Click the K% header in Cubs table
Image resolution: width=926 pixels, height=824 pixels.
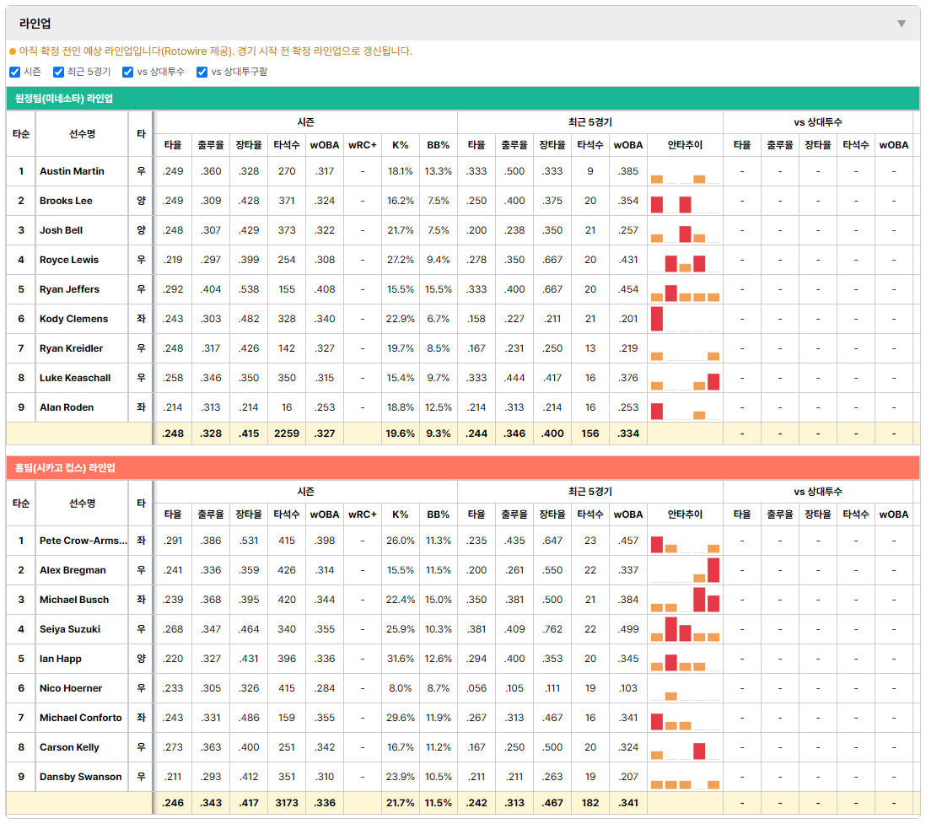click(401, 514)
